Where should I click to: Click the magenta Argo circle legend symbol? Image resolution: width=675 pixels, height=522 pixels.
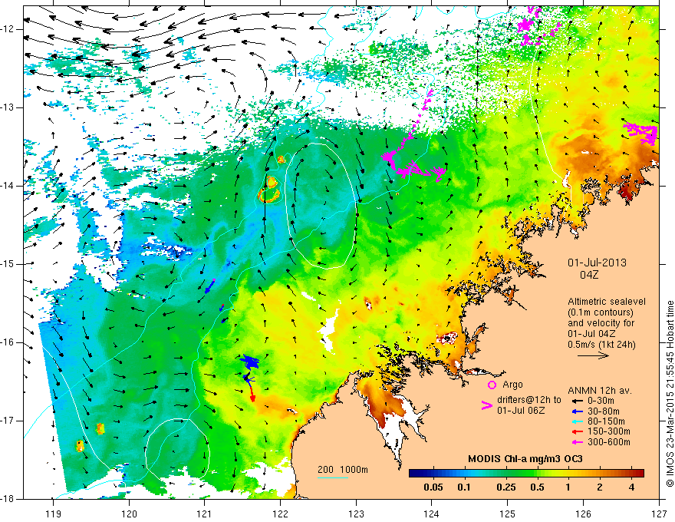tap(492, 385)
